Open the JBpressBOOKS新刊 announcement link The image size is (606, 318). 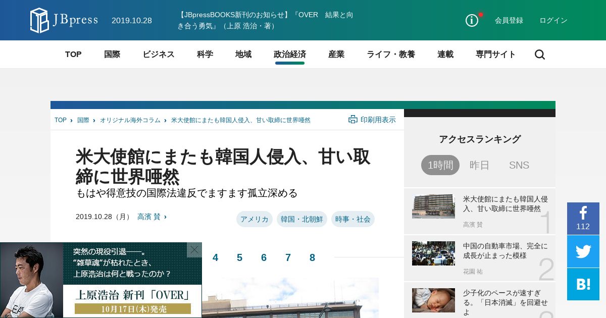pos(265,20)
